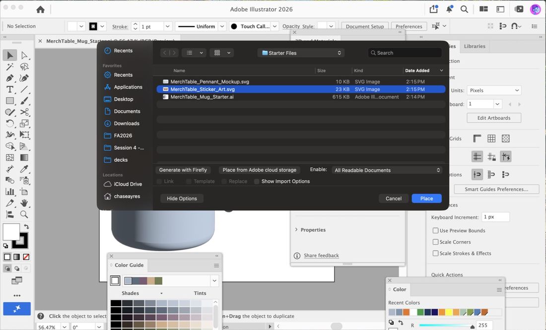Click Generate with Firefly
The image size is (546, 330).
coord(183,170)
